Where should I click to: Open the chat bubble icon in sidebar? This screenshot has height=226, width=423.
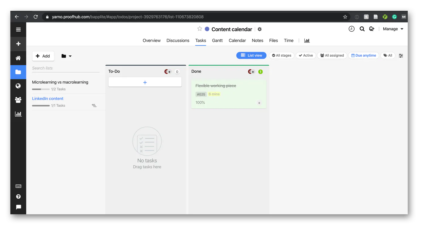click(x=18, y=207)
